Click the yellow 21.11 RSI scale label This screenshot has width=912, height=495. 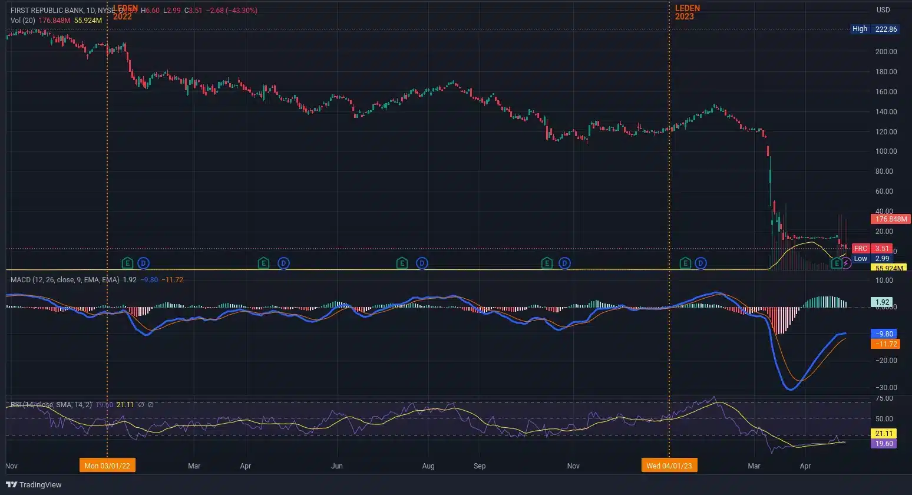point(884,434)
